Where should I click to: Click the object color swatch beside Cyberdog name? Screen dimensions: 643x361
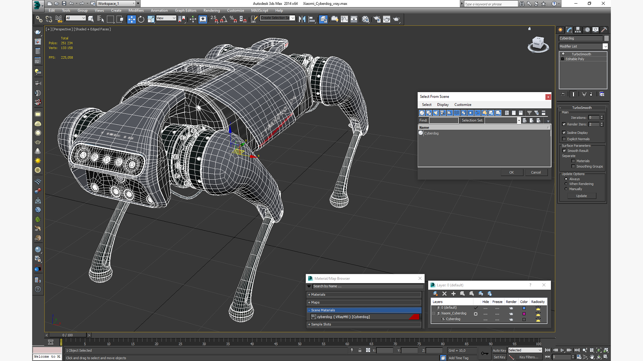tap(606, 38)
